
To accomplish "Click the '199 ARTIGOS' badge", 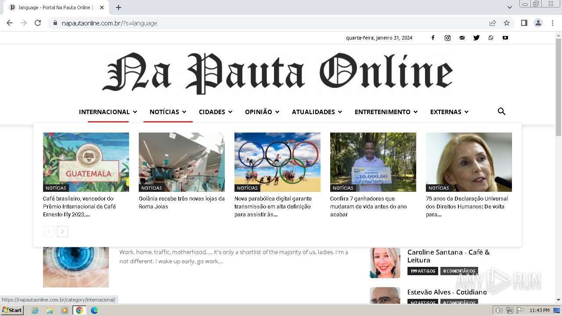I will pos(423,271).
